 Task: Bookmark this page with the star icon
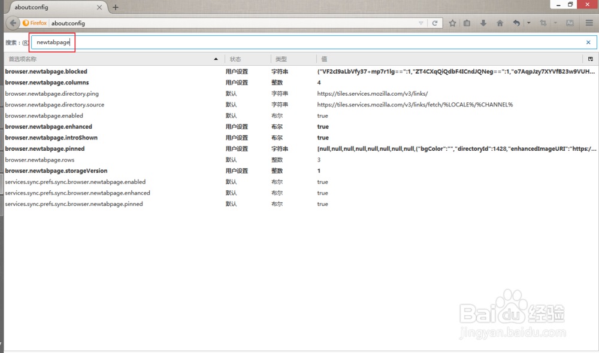(452, 23)
